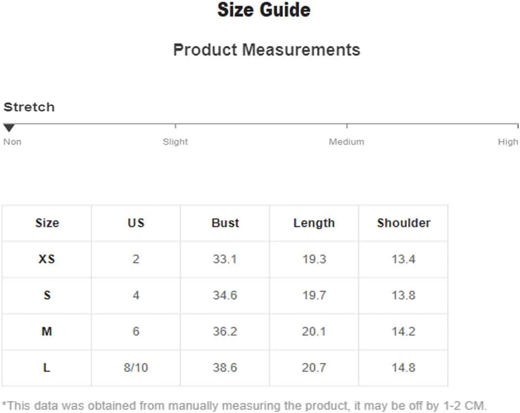Select the High stretch label

click(507, 142)
